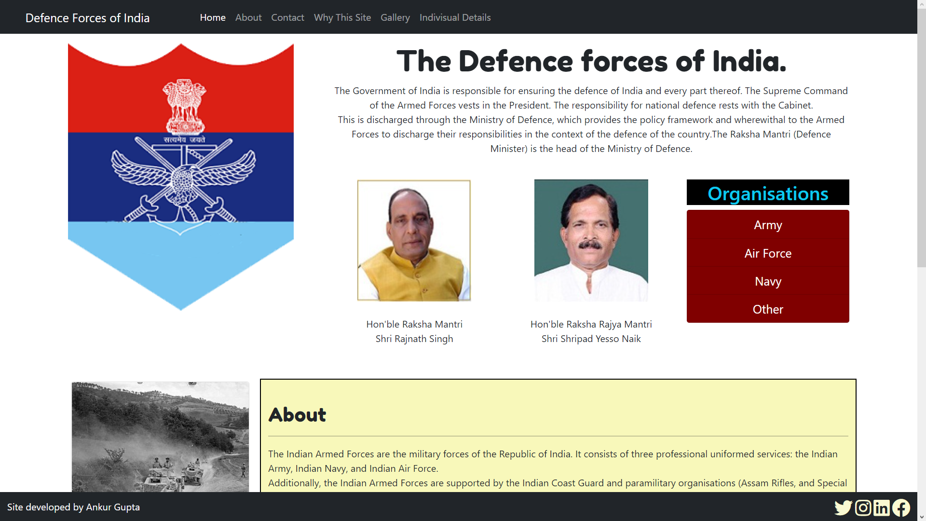Click the scrollbar down arrow
The image size is (926, 521).
[x=921, y=516]
